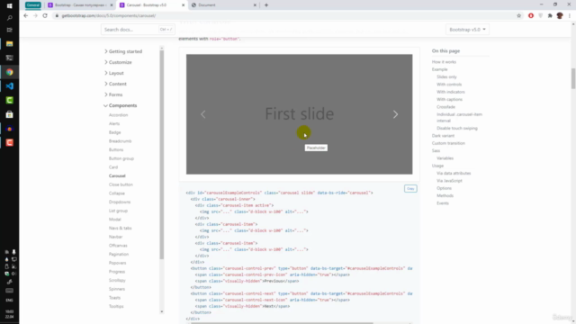The width and height of the screenshot is (576, 324).
Task: Jump to Dark variant section
Action: pyautogui.click(x=443, y=136)
